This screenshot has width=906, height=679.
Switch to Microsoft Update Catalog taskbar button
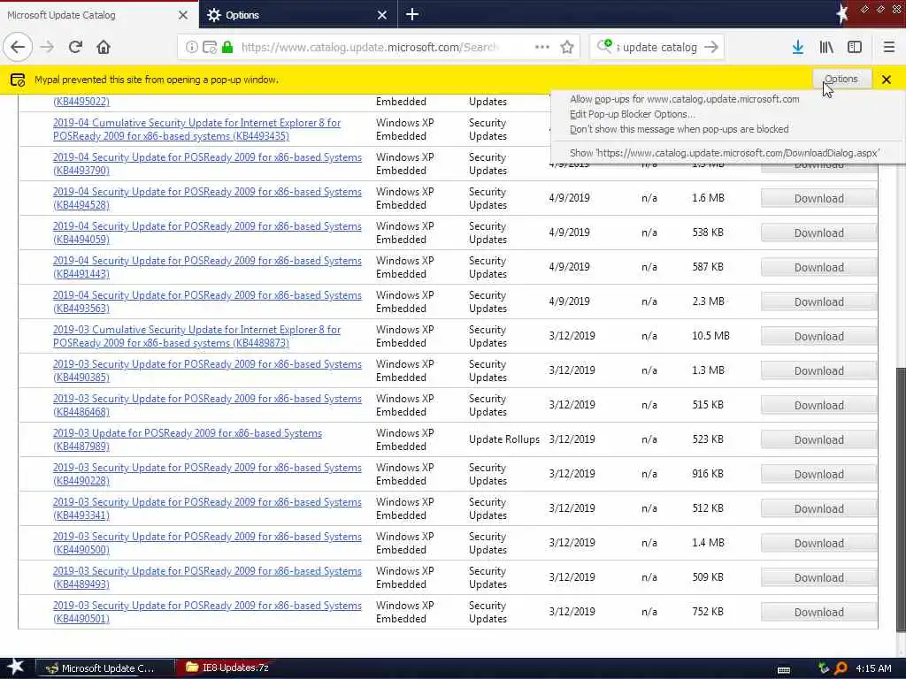pyautogui.click(x=106, y=668)
